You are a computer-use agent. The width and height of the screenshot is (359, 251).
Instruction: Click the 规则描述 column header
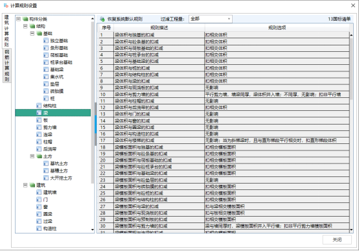[x=159, y=28]
